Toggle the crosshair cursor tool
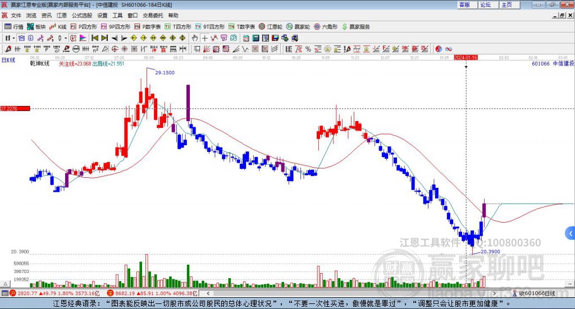This screenshot has height=309, width=575. [204, 38]
